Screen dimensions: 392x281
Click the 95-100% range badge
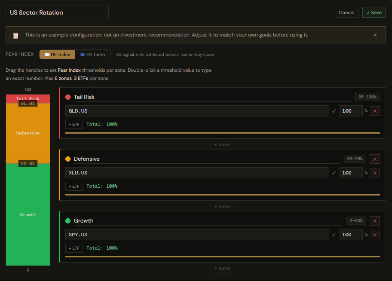coord(367,97)
